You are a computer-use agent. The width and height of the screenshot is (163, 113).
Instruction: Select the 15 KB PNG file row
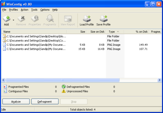[81, 49]
